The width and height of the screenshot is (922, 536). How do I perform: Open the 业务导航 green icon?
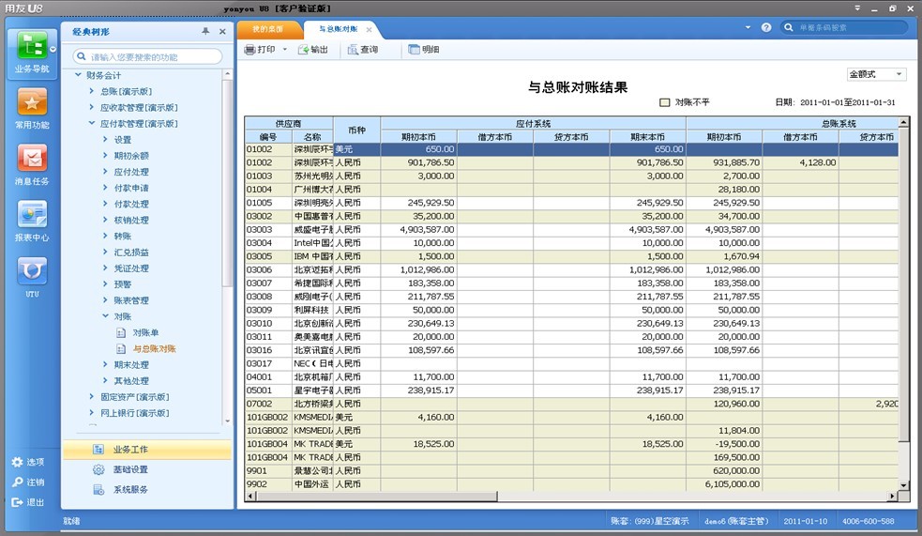point(32,45)
